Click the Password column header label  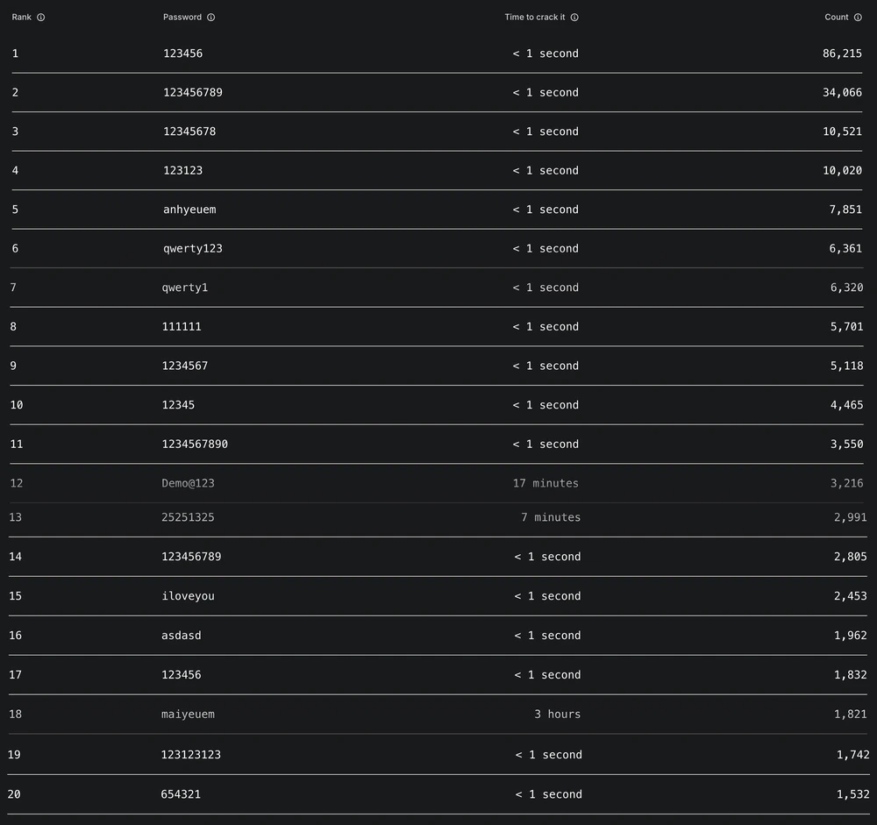click(x=182, y=18)
